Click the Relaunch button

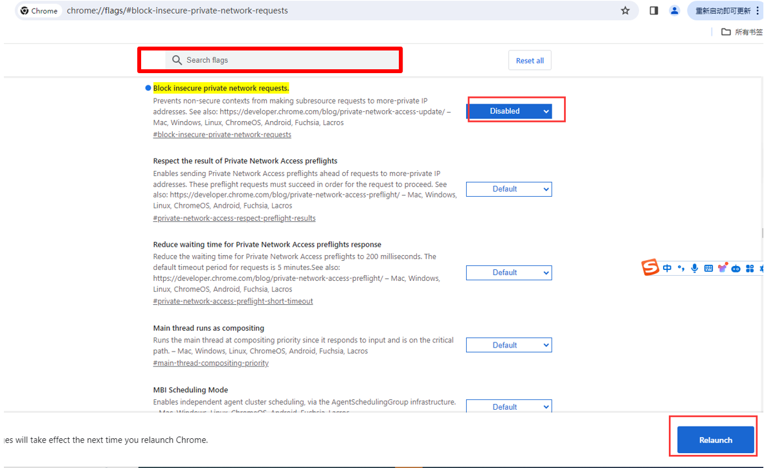[x=715, y=440]
